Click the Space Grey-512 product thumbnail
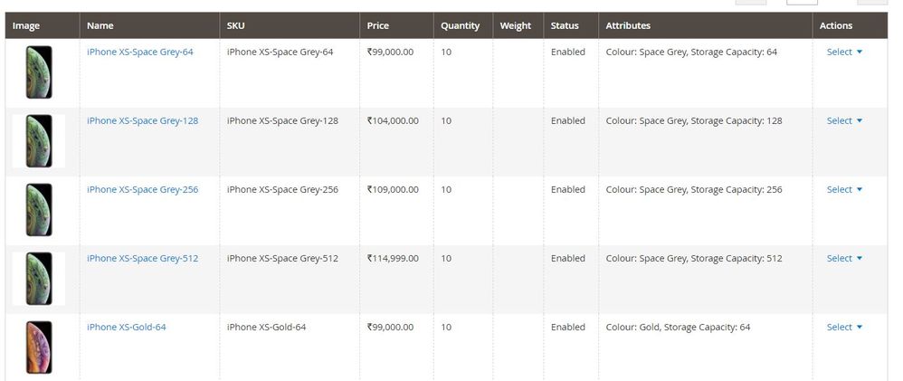Viewport: 903px width, 381px height. click(39, 279)
